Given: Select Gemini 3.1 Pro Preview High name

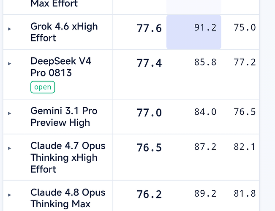Looking at the screenshot, I should [64, 116].
